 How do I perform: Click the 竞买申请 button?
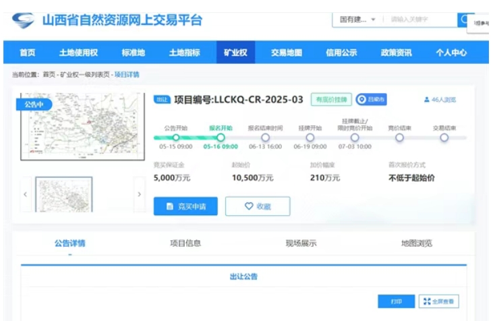(x=185, y=206)
